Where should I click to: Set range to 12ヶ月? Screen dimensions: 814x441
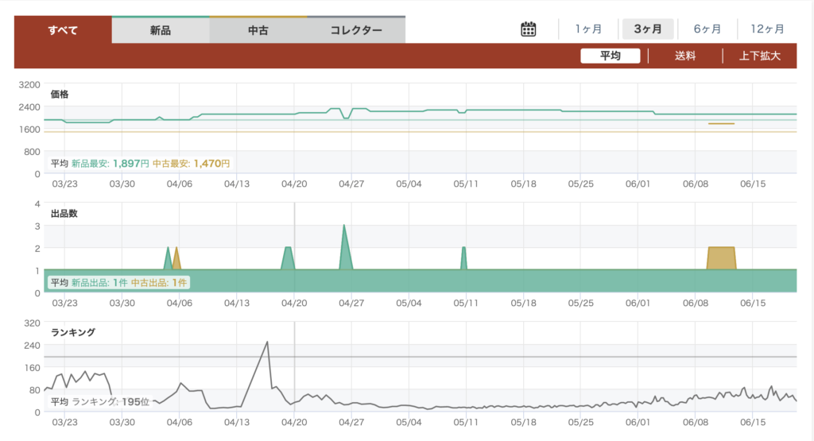pos(767,29)
